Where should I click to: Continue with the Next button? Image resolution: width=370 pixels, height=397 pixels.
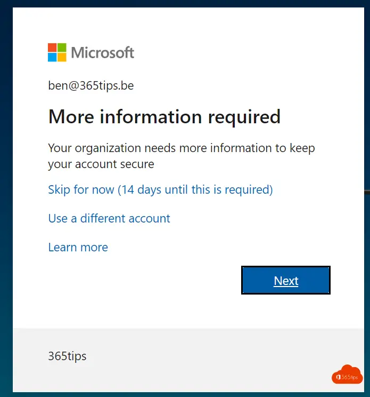pos(286,280)
